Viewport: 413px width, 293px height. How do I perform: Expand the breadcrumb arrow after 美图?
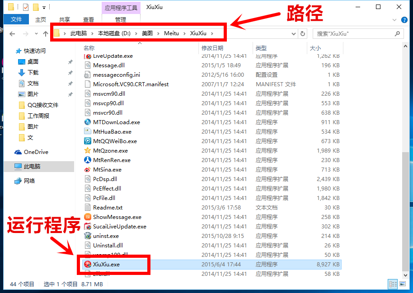click(x=158, y=33)
